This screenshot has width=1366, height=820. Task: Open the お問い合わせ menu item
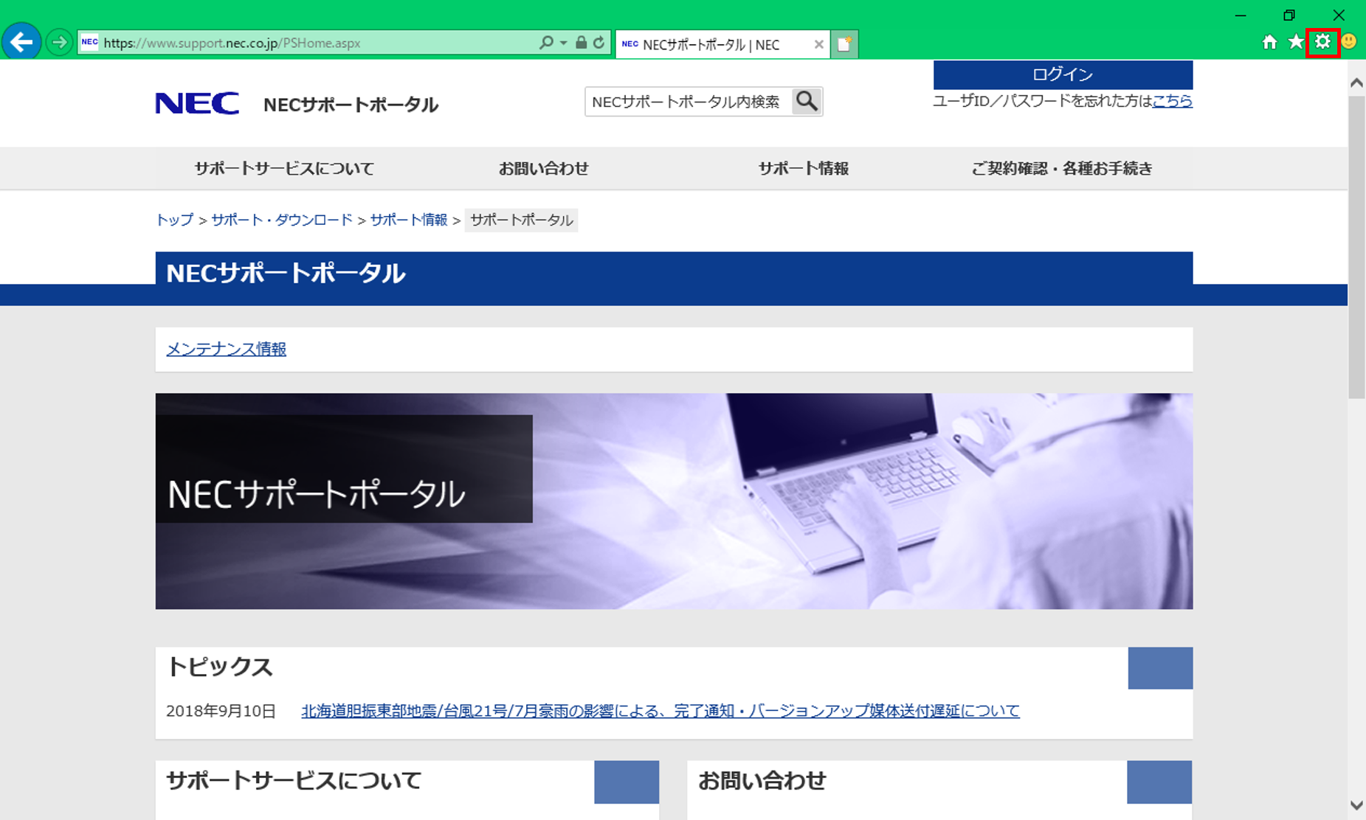tap(544, 168)
